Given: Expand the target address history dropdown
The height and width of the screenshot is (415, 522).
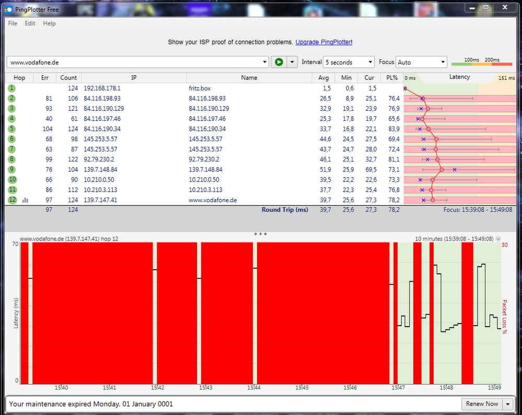Looking at the screenshot, I should [x=265, y=62].
